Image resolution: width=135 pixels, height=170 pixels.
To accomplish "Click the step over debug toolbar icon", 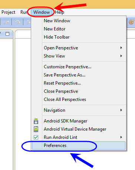I will tap(18, 22).
